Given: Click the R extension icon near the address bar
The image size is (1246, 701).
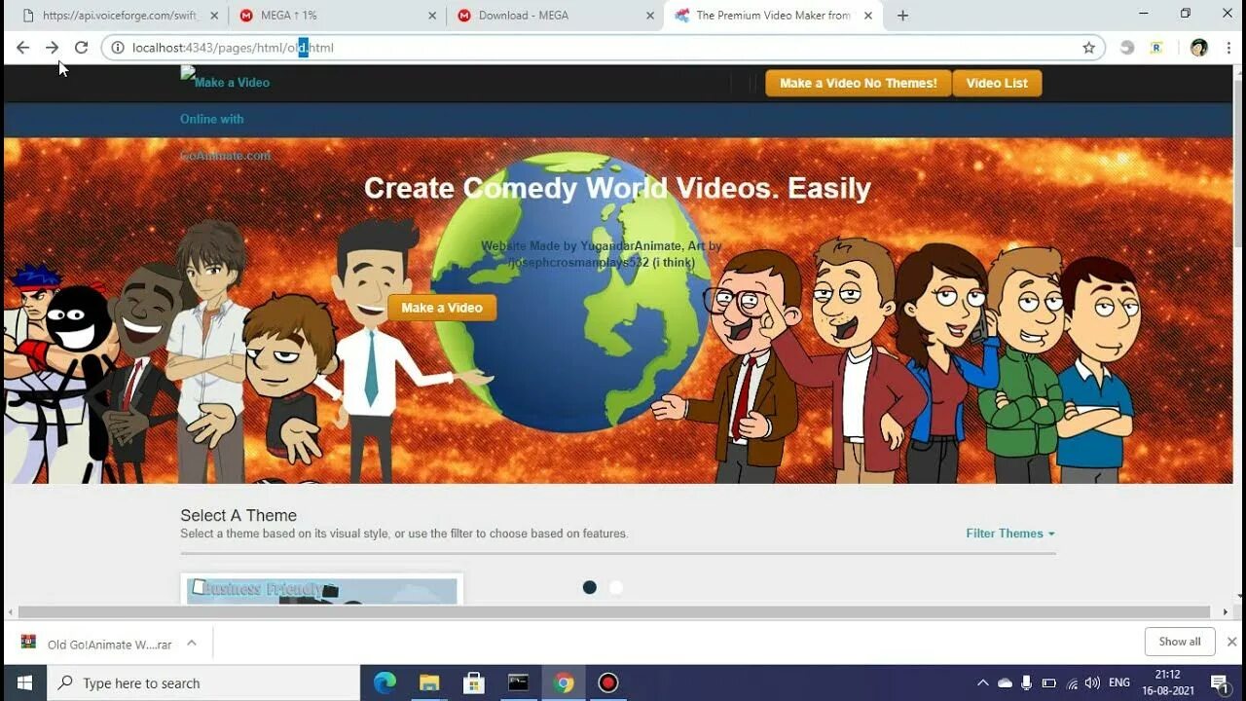Looking at the screenshot, I should [1155, 47].
